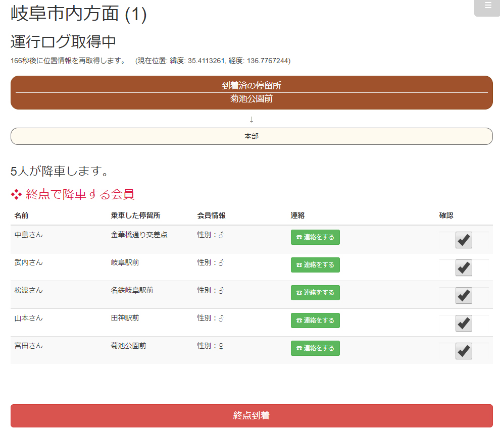
Task: Uncheck the confirmation box for 武内さん
Action: 464,268
